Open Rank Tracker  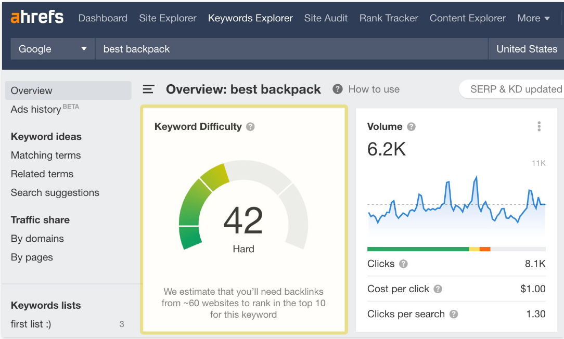[389, 18]
